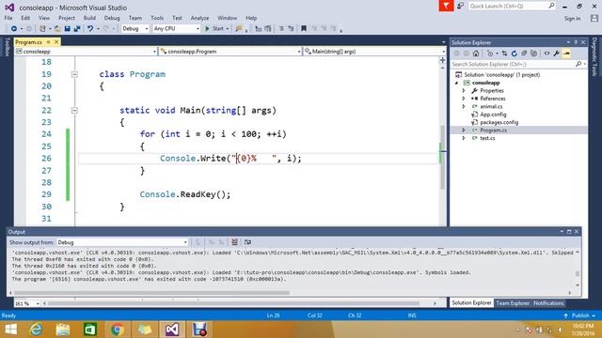Click the notifications flag filter icon
The height and width of the screenshot is (338, 602).
(446, 7)
